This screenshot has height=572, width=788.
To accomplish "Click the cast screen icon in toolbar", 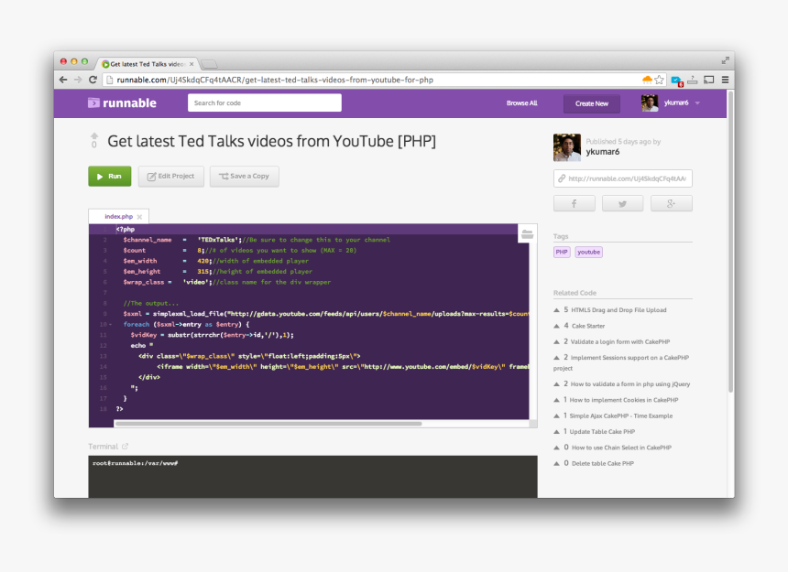I will coord(709,80).
